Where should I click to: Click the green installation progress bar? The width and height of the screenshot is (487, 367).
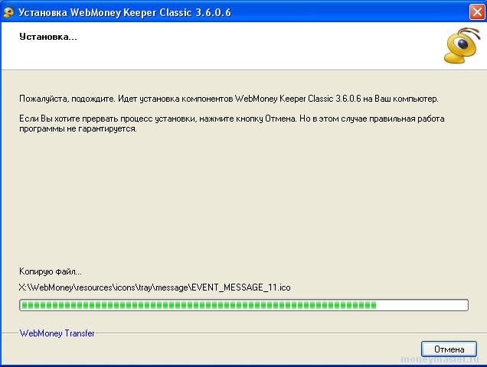pyautogui.click(x=243, y=305)
